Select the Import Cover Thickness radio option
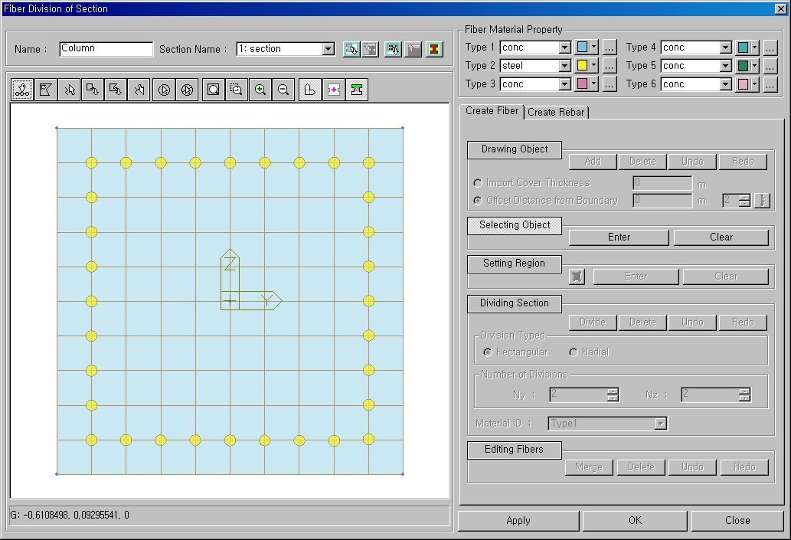This screenshot has height=540, width=791. pyautogui.click(x=478, y=183)
